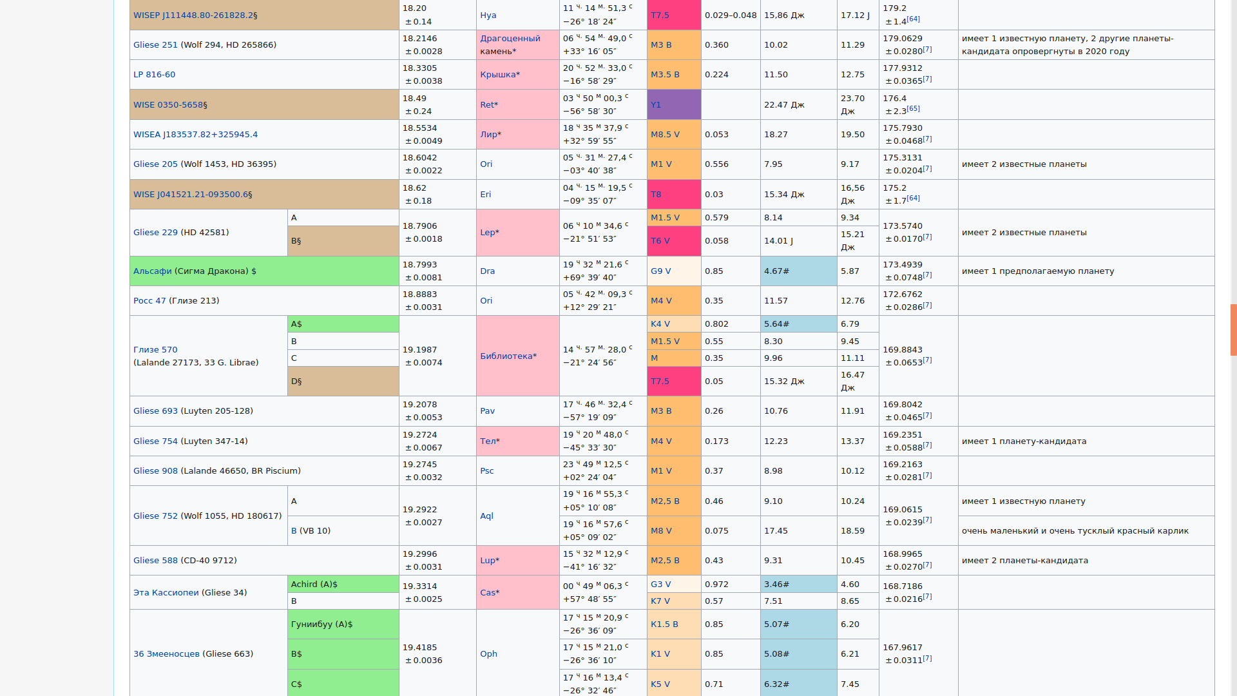Screen dimensions: 1237x696
Task: Follow the LP 816-60 link
Action: (x=154, y=75)
